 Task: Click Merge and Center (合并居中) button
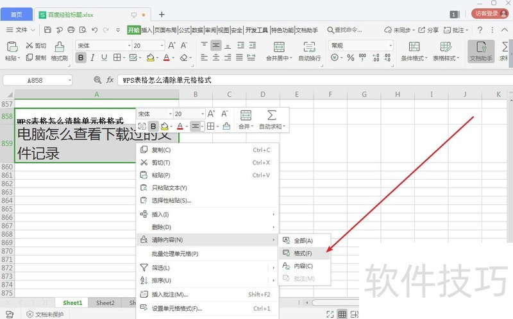point(279,51)
